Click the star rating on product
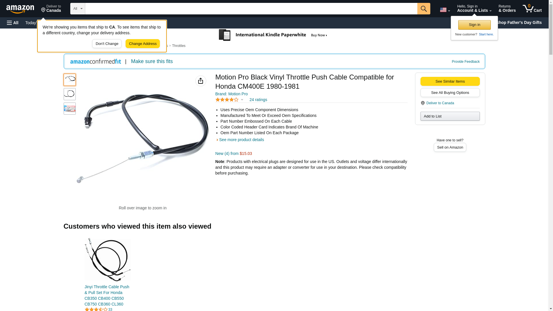553x311 pixels. [227, 100]
